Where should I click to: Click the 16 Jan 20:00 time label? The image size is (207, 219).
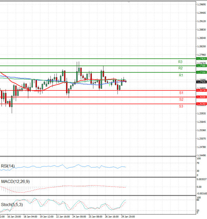click(x=14, y=217)
